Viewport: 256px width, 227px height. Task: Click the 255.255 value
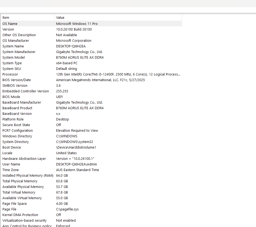point(62,91)
